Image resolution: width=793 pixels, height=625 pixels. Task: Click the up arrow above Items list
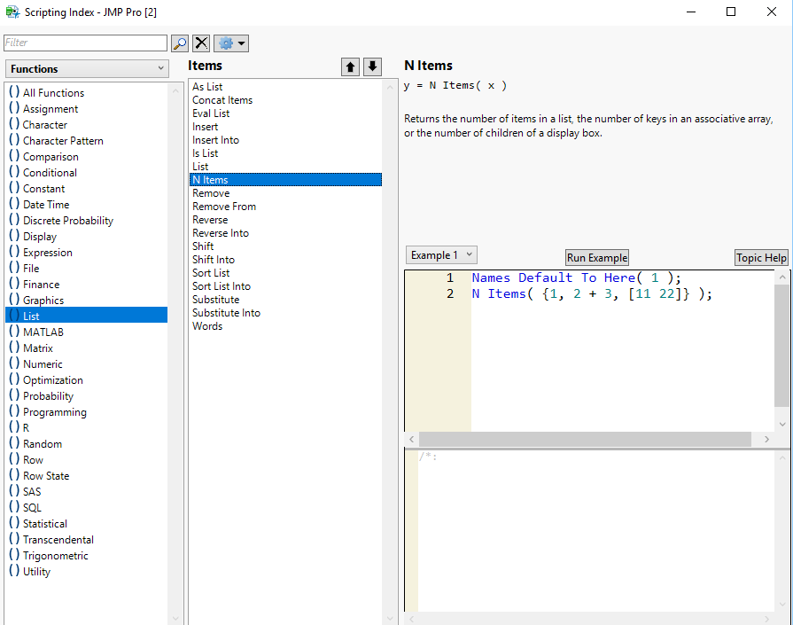point(351,66)
